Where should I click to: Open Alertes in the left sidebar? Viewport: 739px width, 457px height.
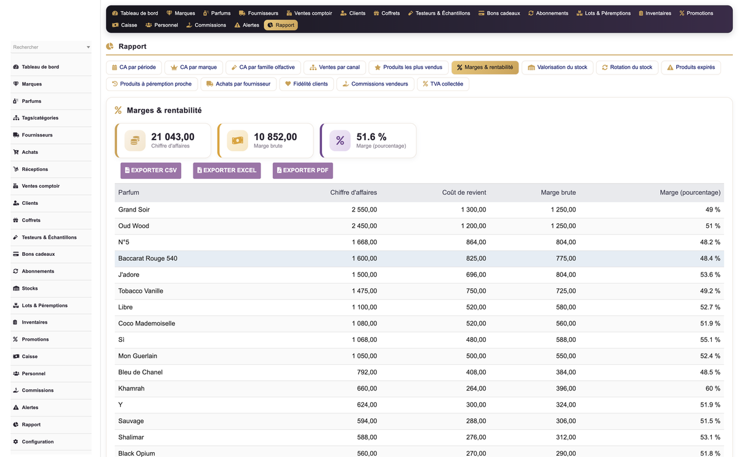(x=50, y=408)
